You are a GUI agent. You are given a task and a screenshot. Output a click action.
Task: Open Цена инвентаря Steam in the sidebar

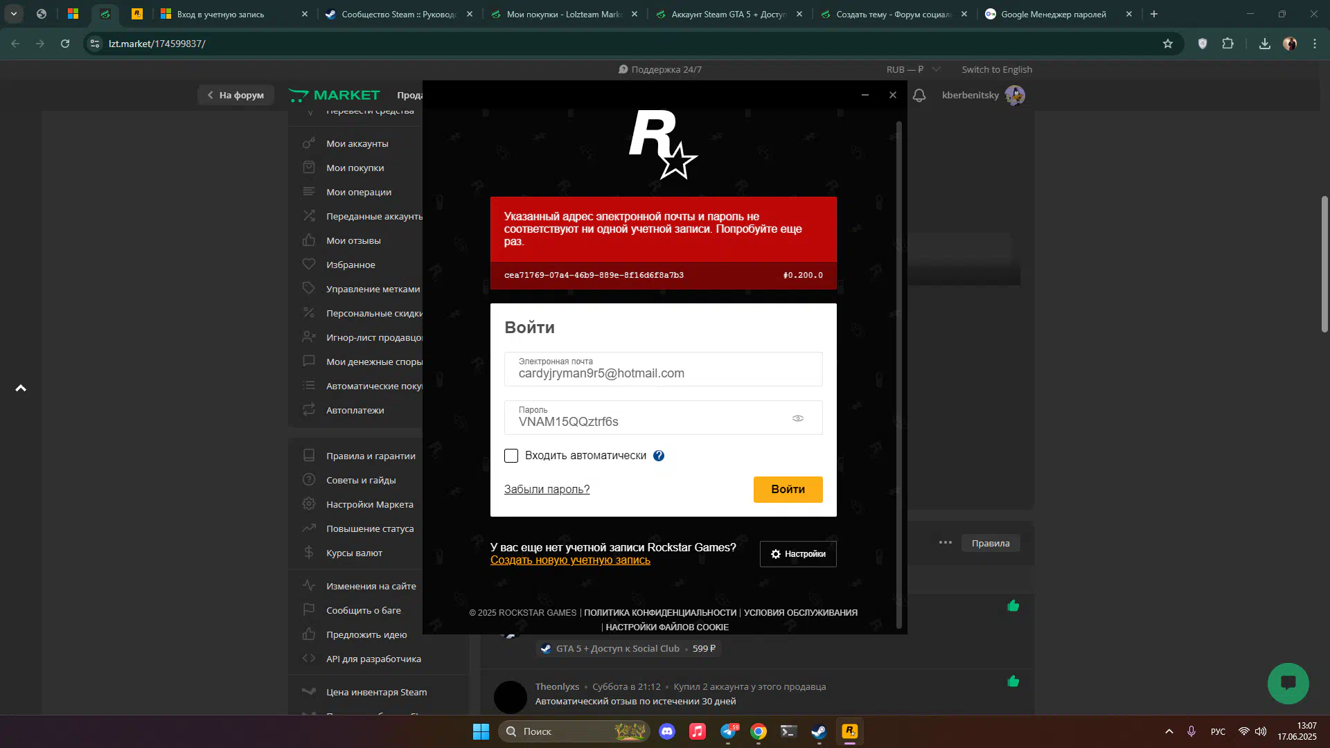tap(376, 692)
